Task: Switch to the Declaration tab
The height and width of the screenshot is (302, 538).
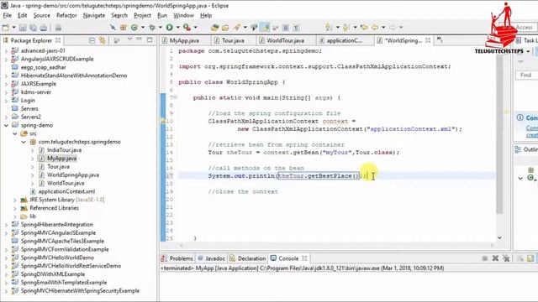Action: point(248,258)
